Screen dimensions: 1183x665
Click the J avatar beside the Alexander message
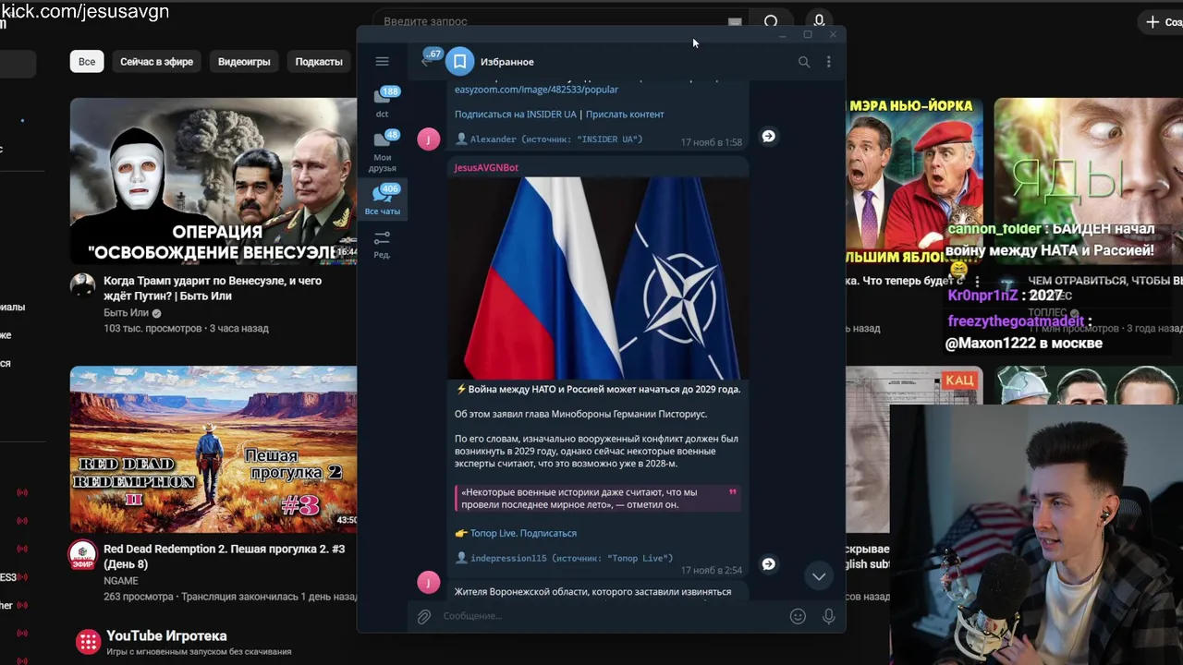pyautogui.click(x=429, y=139)
